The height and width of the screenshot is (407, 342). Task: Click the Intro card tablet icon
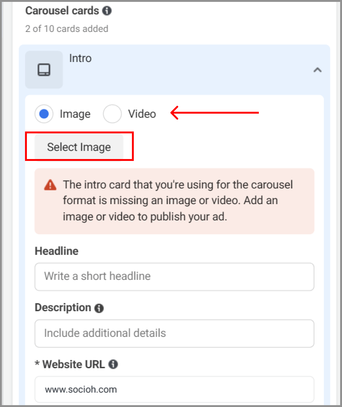point(44,70)
